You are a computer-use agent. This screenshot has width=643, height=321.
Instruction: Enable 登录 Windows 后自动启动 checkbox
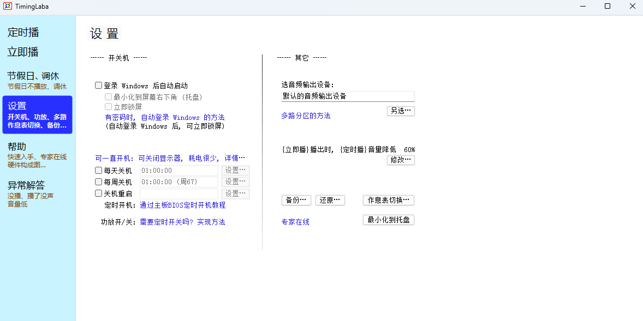click(x=99, y=86)
